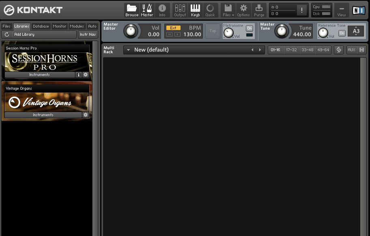
Task: Refresh the libraries list
Action: [x=7, y=35]
